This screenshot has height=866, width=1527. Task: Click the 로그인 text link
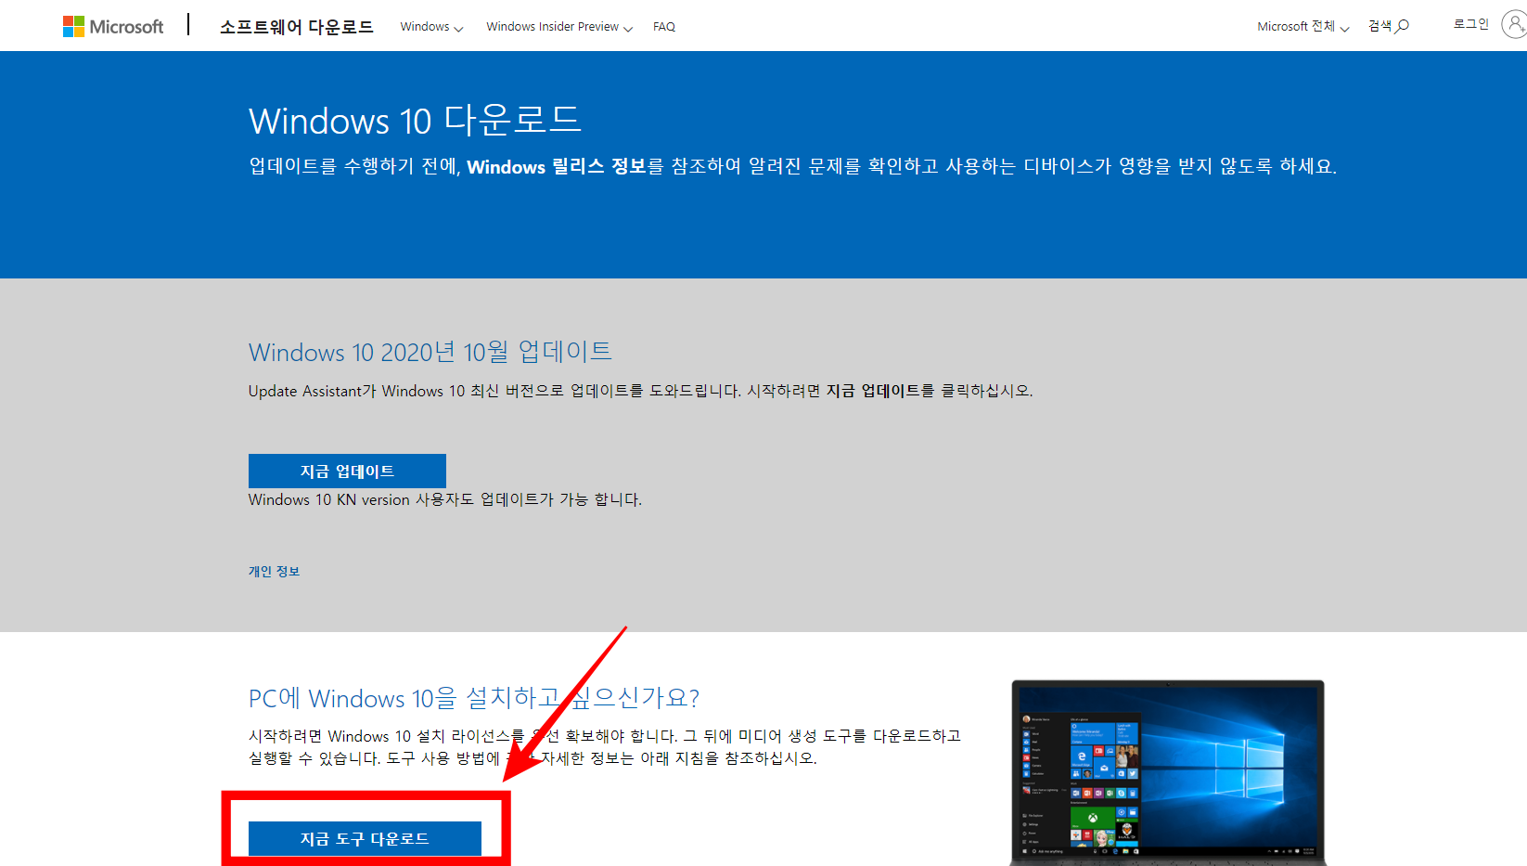click(1470, 25)
